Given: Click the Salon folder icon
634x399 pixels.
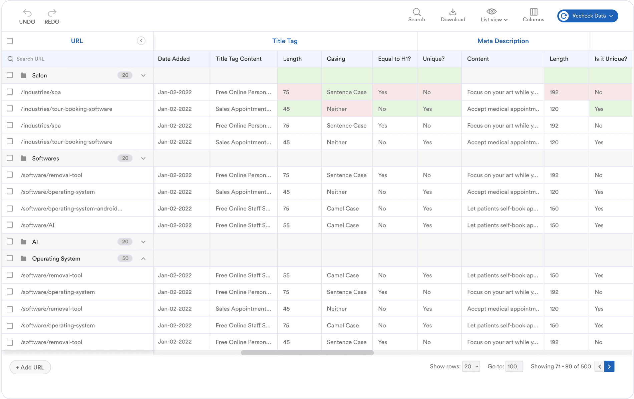Looking at the screenshot, I should click(24, 75).
